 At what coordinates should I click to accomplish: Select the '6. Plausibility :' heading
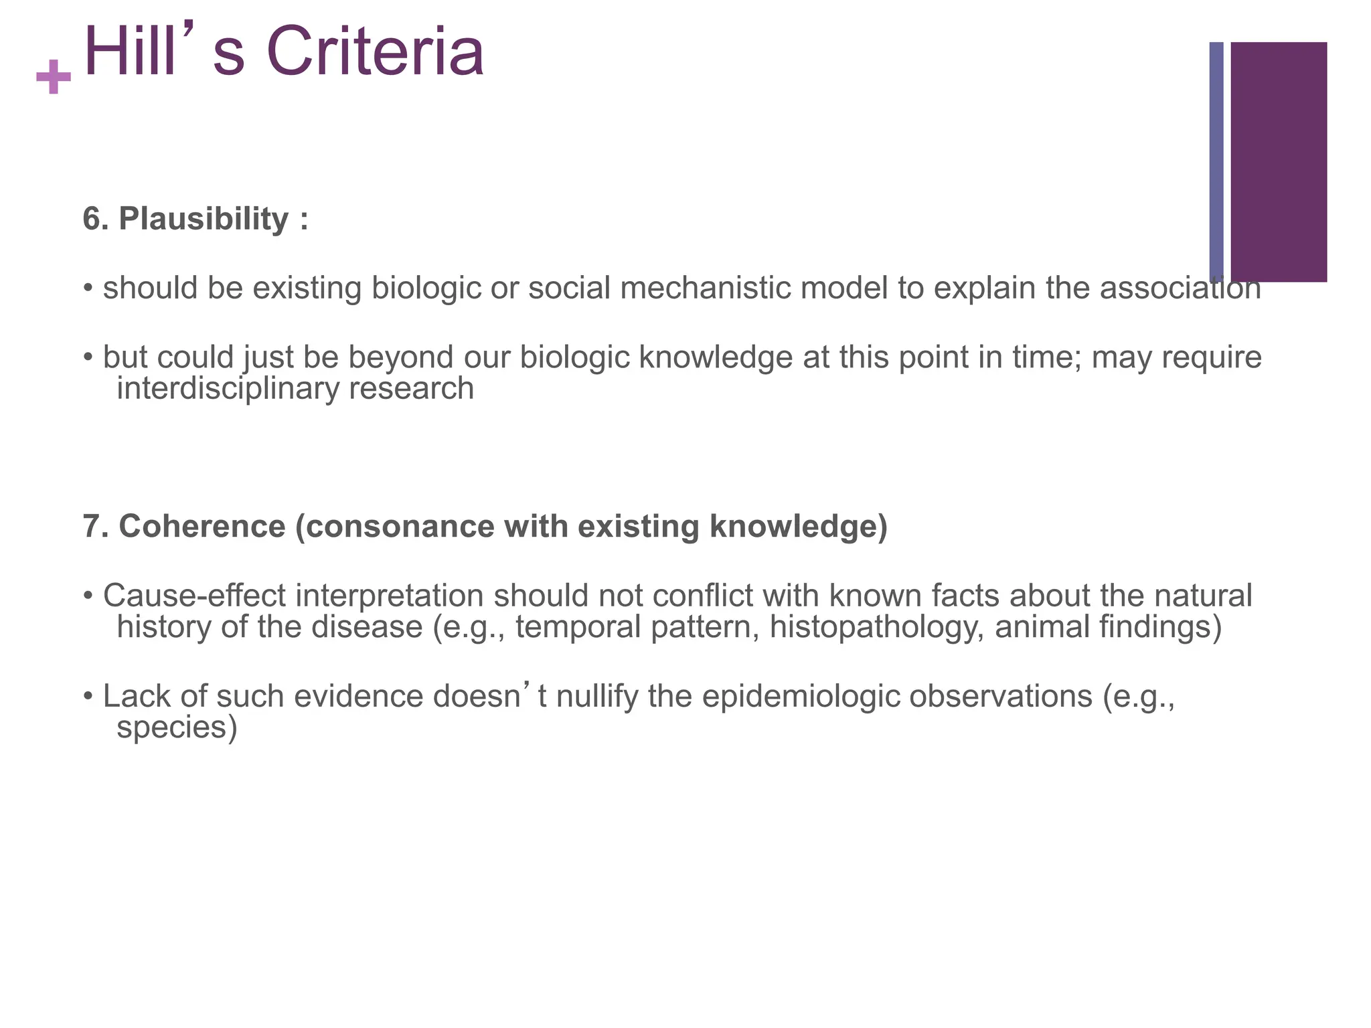tap(195, 219)
